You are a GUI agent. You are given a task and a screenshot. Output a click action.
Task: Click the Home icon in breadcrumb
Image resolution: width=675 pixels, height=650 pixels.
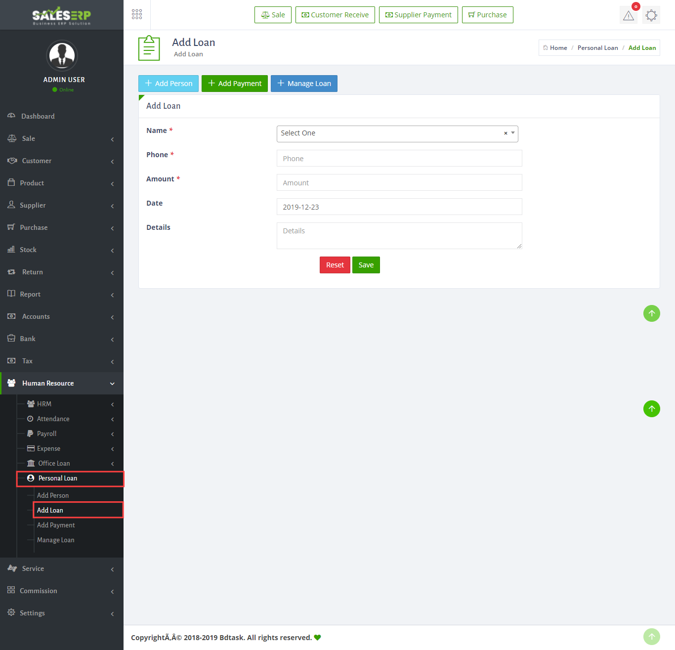(x=546, y=48)
